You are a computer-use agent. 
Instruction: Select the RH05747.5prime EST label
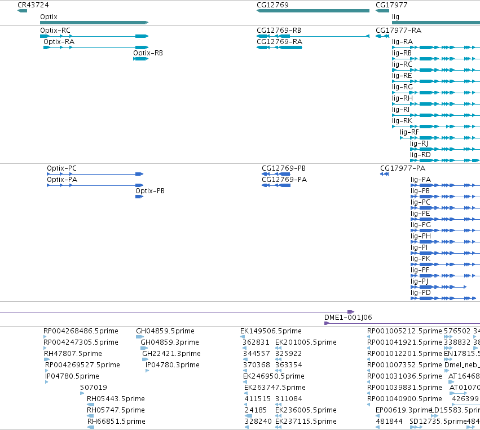pos(116,410)
